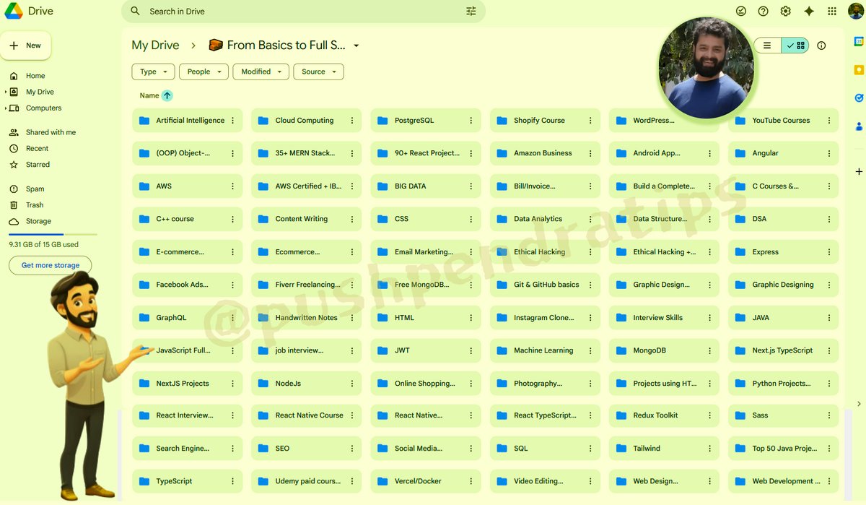Screen dimensions: 866x505
Task: Select the Sass folder
Action: coord(784,415)
